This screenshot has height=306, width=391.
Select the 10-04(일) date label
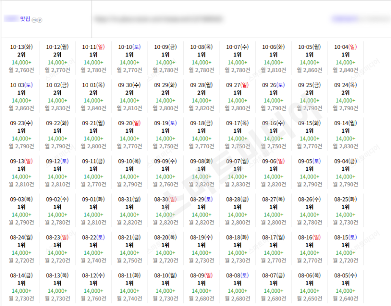click(346, 47)
